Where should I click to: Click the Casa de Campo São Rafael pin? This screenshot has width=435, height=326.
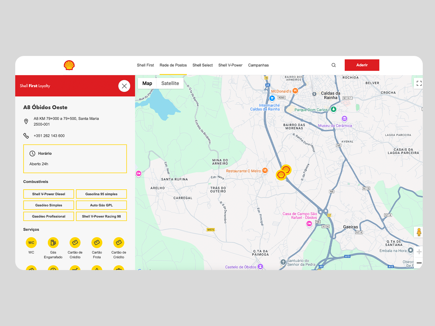pos(309,224)
